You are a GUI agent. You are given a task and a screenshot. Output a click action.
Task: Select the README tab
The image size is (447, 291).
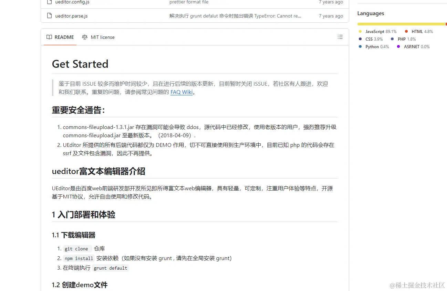60,37
